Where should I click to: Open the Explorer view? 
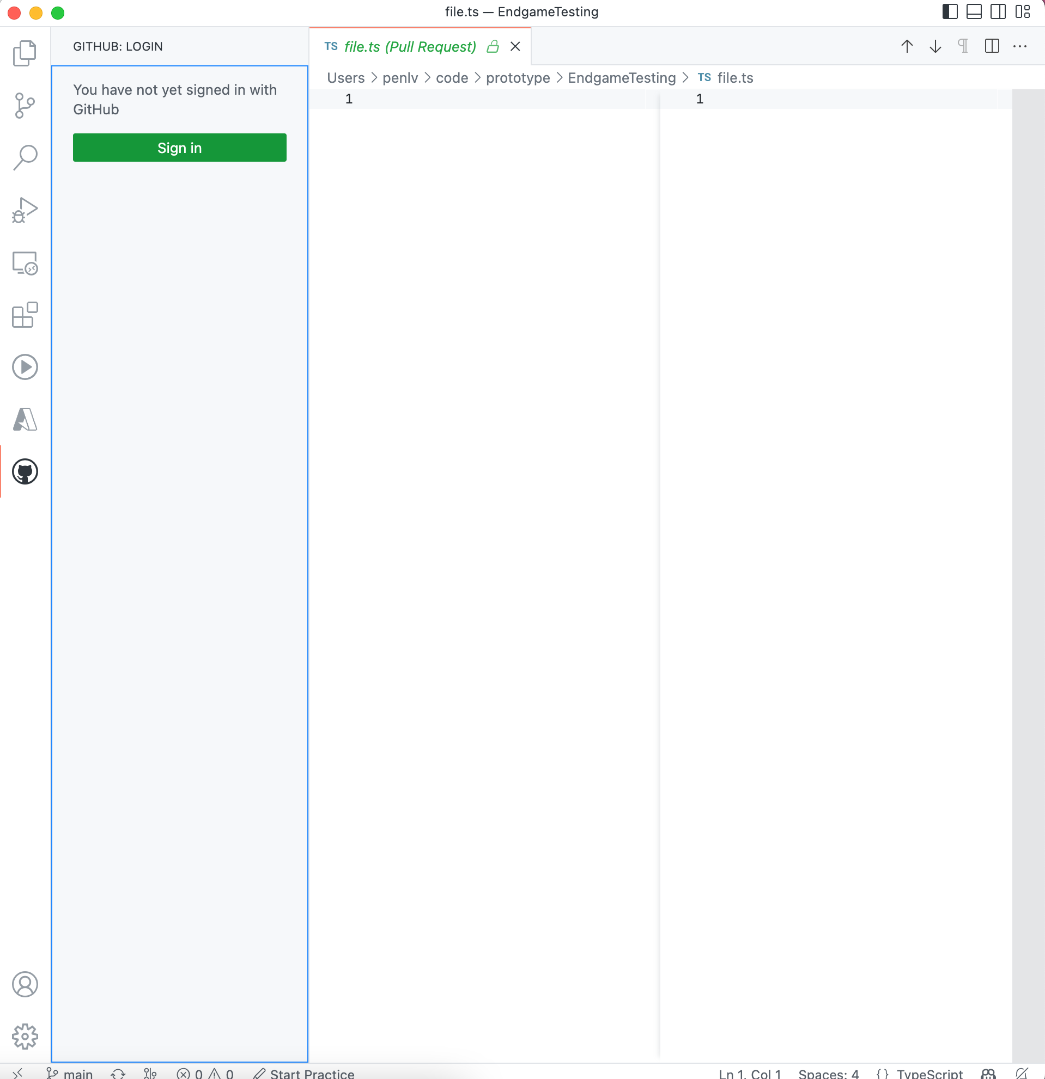25,52
